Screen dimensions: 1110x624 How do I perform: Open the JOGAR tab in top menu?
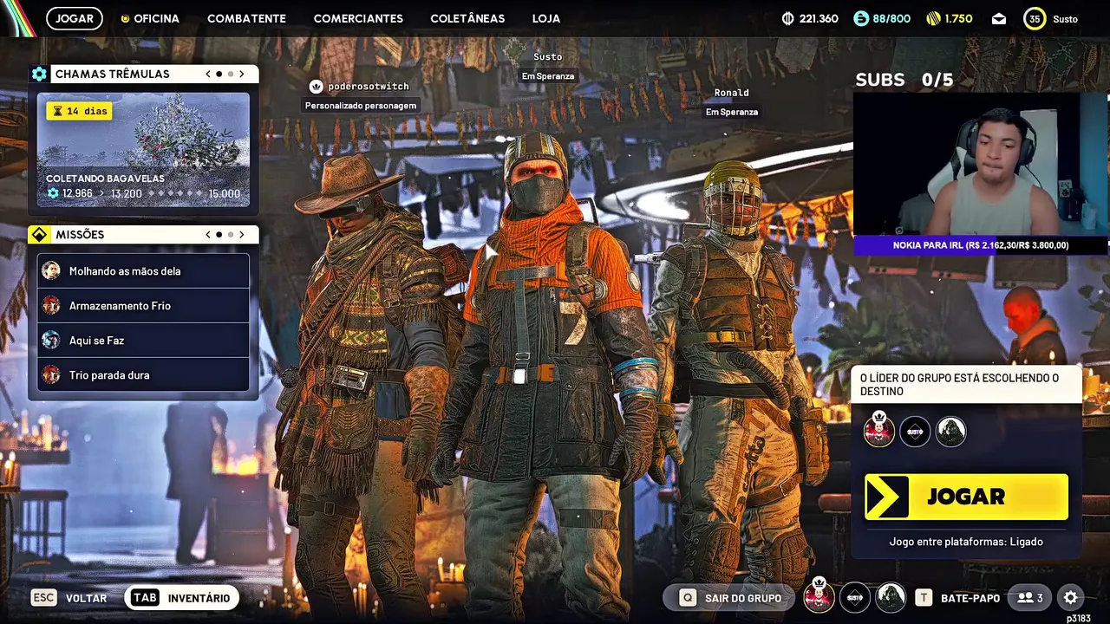click(75, 18)
